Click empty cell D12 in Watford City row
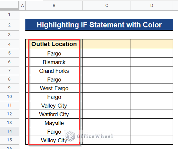 [x=152, y=114]
